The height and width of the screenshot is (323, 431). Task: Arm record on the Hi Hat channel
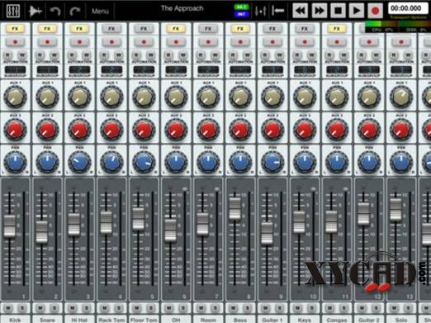tap(79, 42)
